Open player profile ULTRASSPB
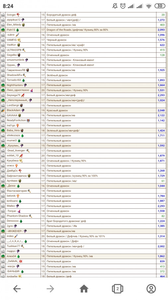Viewport: 168px width, 300px height. pos(14,50)
